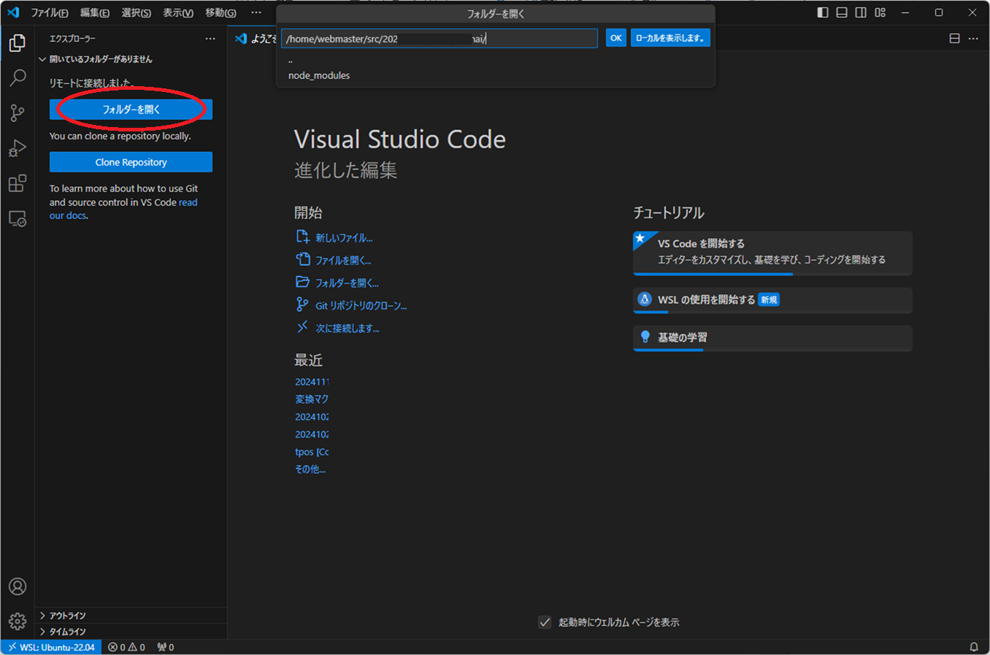
Task: Click the フォルダーを開く... link in start list
Action: [x=347, y=283]
